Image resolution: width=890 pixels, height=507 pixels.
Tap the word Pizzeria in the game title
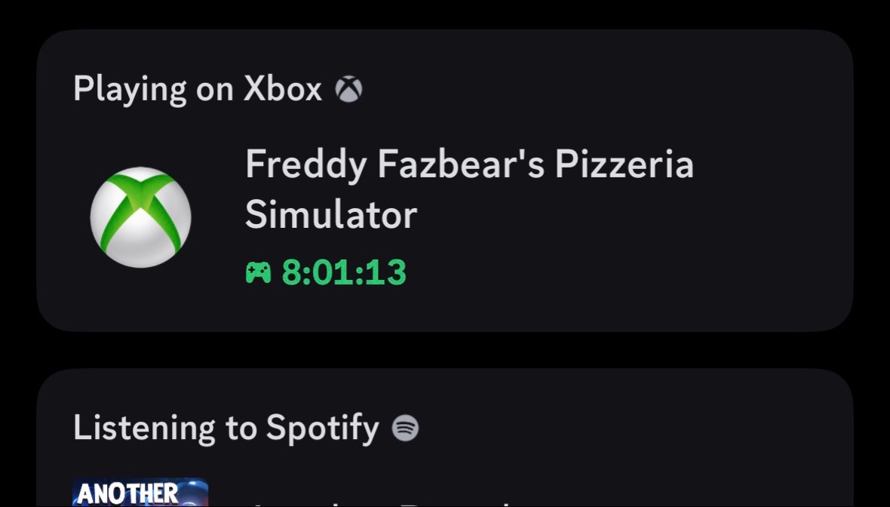pos(625,164)
